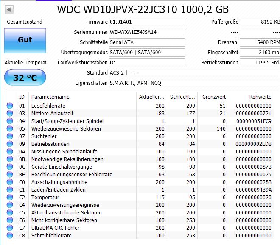This screenshot has width=280, height=245.
Task: Select raw value 000000002EDB
Action: [x=253, y=144]
